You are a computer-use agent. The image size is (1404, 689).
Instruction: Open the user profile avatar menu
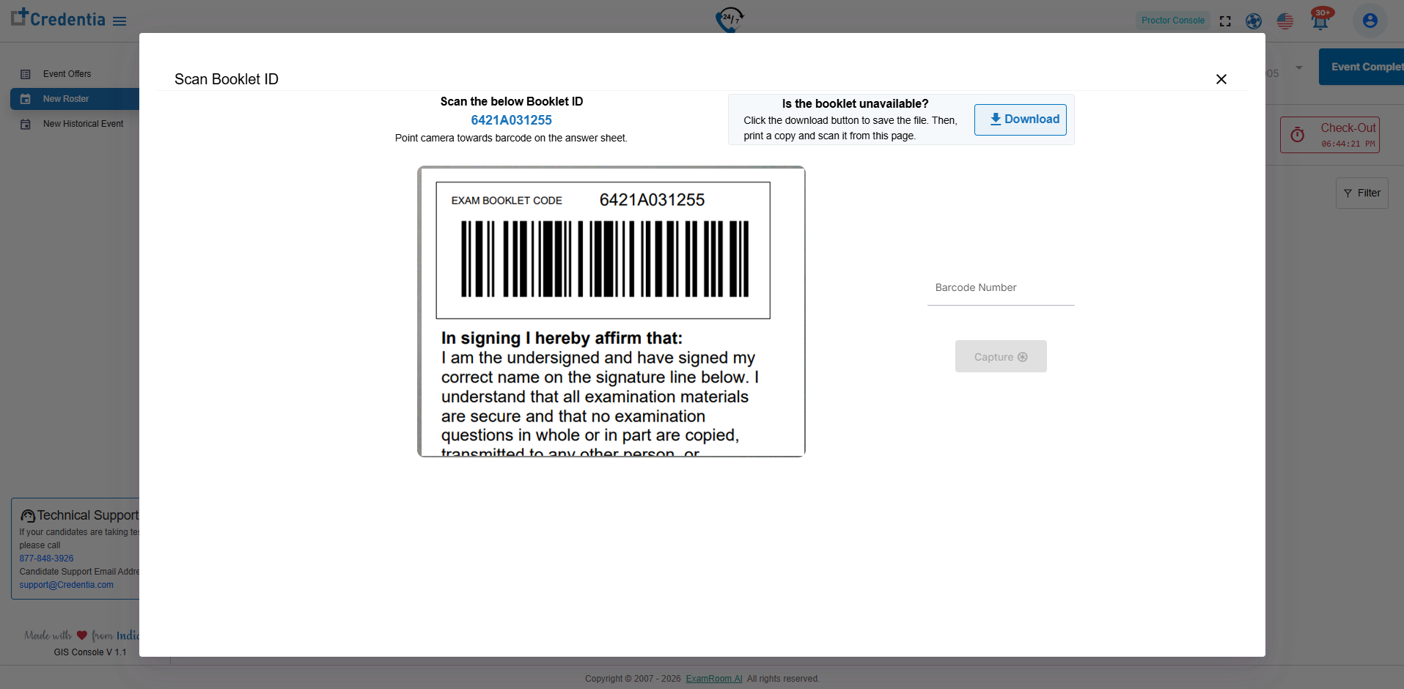click(x=1370, y=21)
